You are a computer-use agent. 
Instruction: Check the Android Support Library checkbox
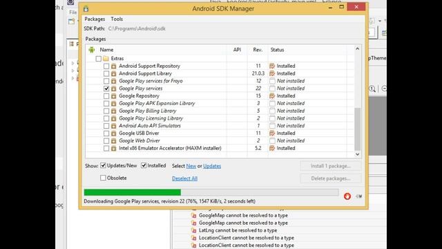[x=106, y=73]
